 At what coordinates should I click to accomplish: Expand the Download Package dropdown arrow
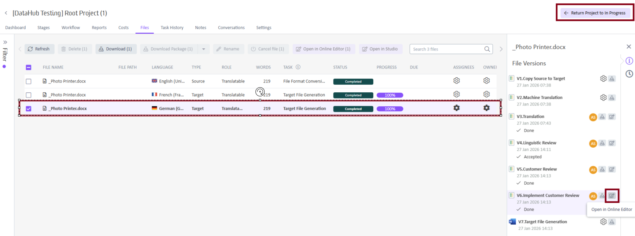pos(204,49)
